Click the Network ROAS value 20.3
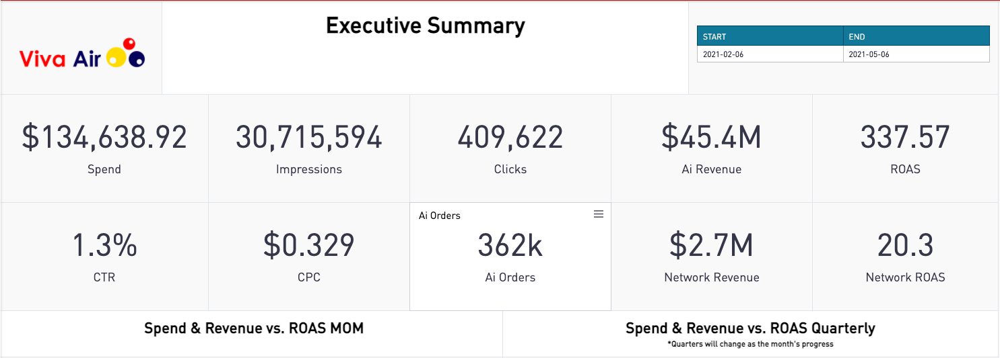1000x358 pixels. (x=905, y=246)
